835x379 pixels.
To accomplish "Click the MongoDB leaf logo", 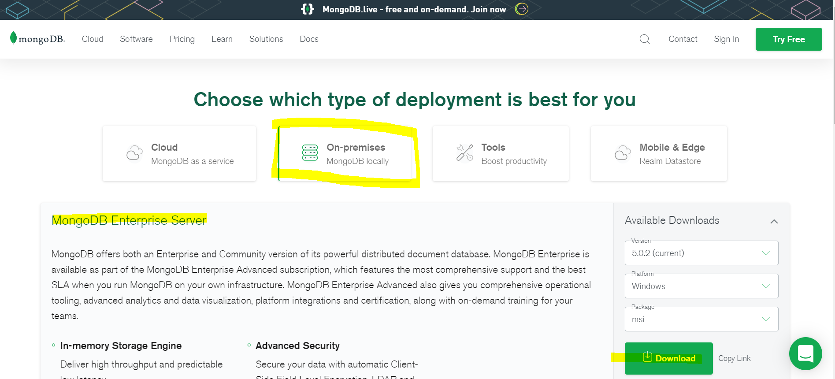I will [37, 39].
